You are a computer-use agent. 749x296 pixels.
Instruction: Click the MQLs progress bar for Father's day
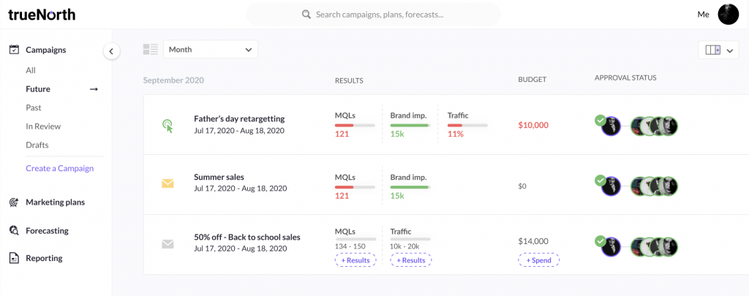click(355, 126)
